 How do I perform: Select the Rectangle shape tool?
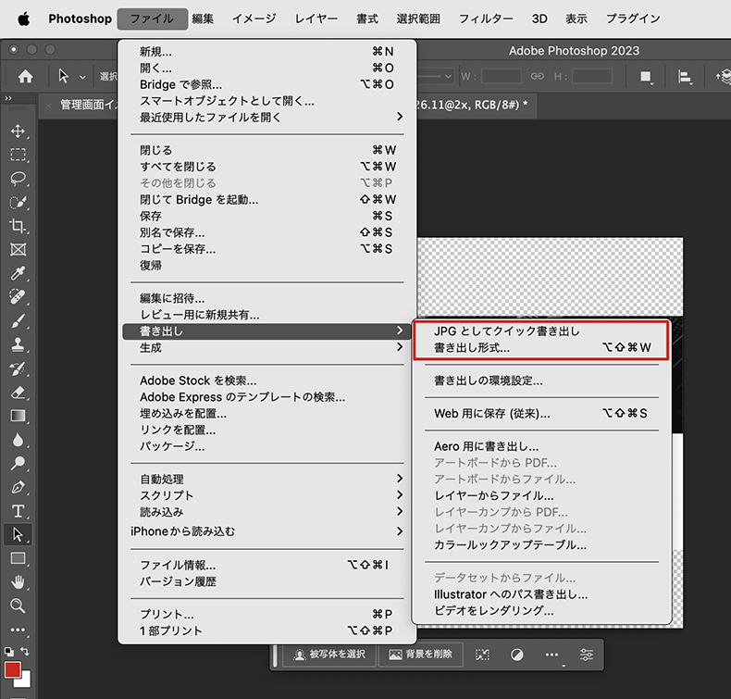[18, 558]
